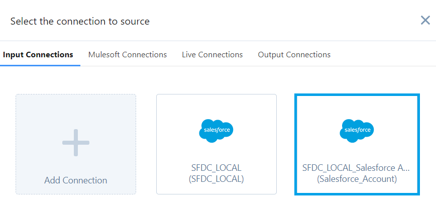
Task: Switch to Input Connections tab
Action: pyautogui.click(x=38, y=55)
